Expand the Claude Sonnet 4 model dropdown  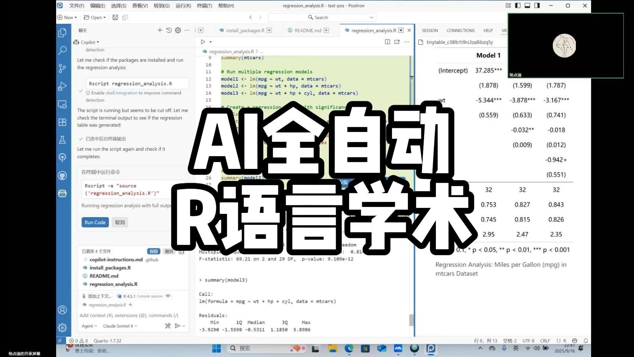coord(120,326)
